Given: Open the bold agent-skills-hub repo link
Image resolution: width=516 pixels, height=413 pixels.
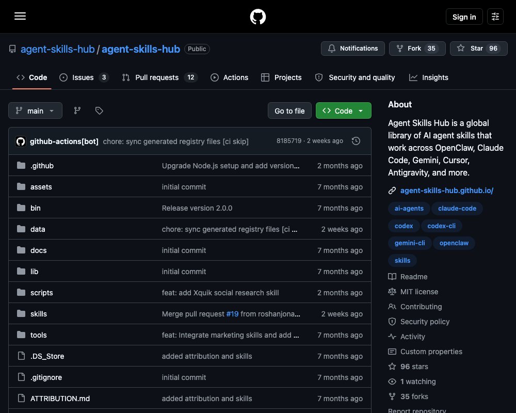Looking at the screenshot, I should tap(141, 49).
